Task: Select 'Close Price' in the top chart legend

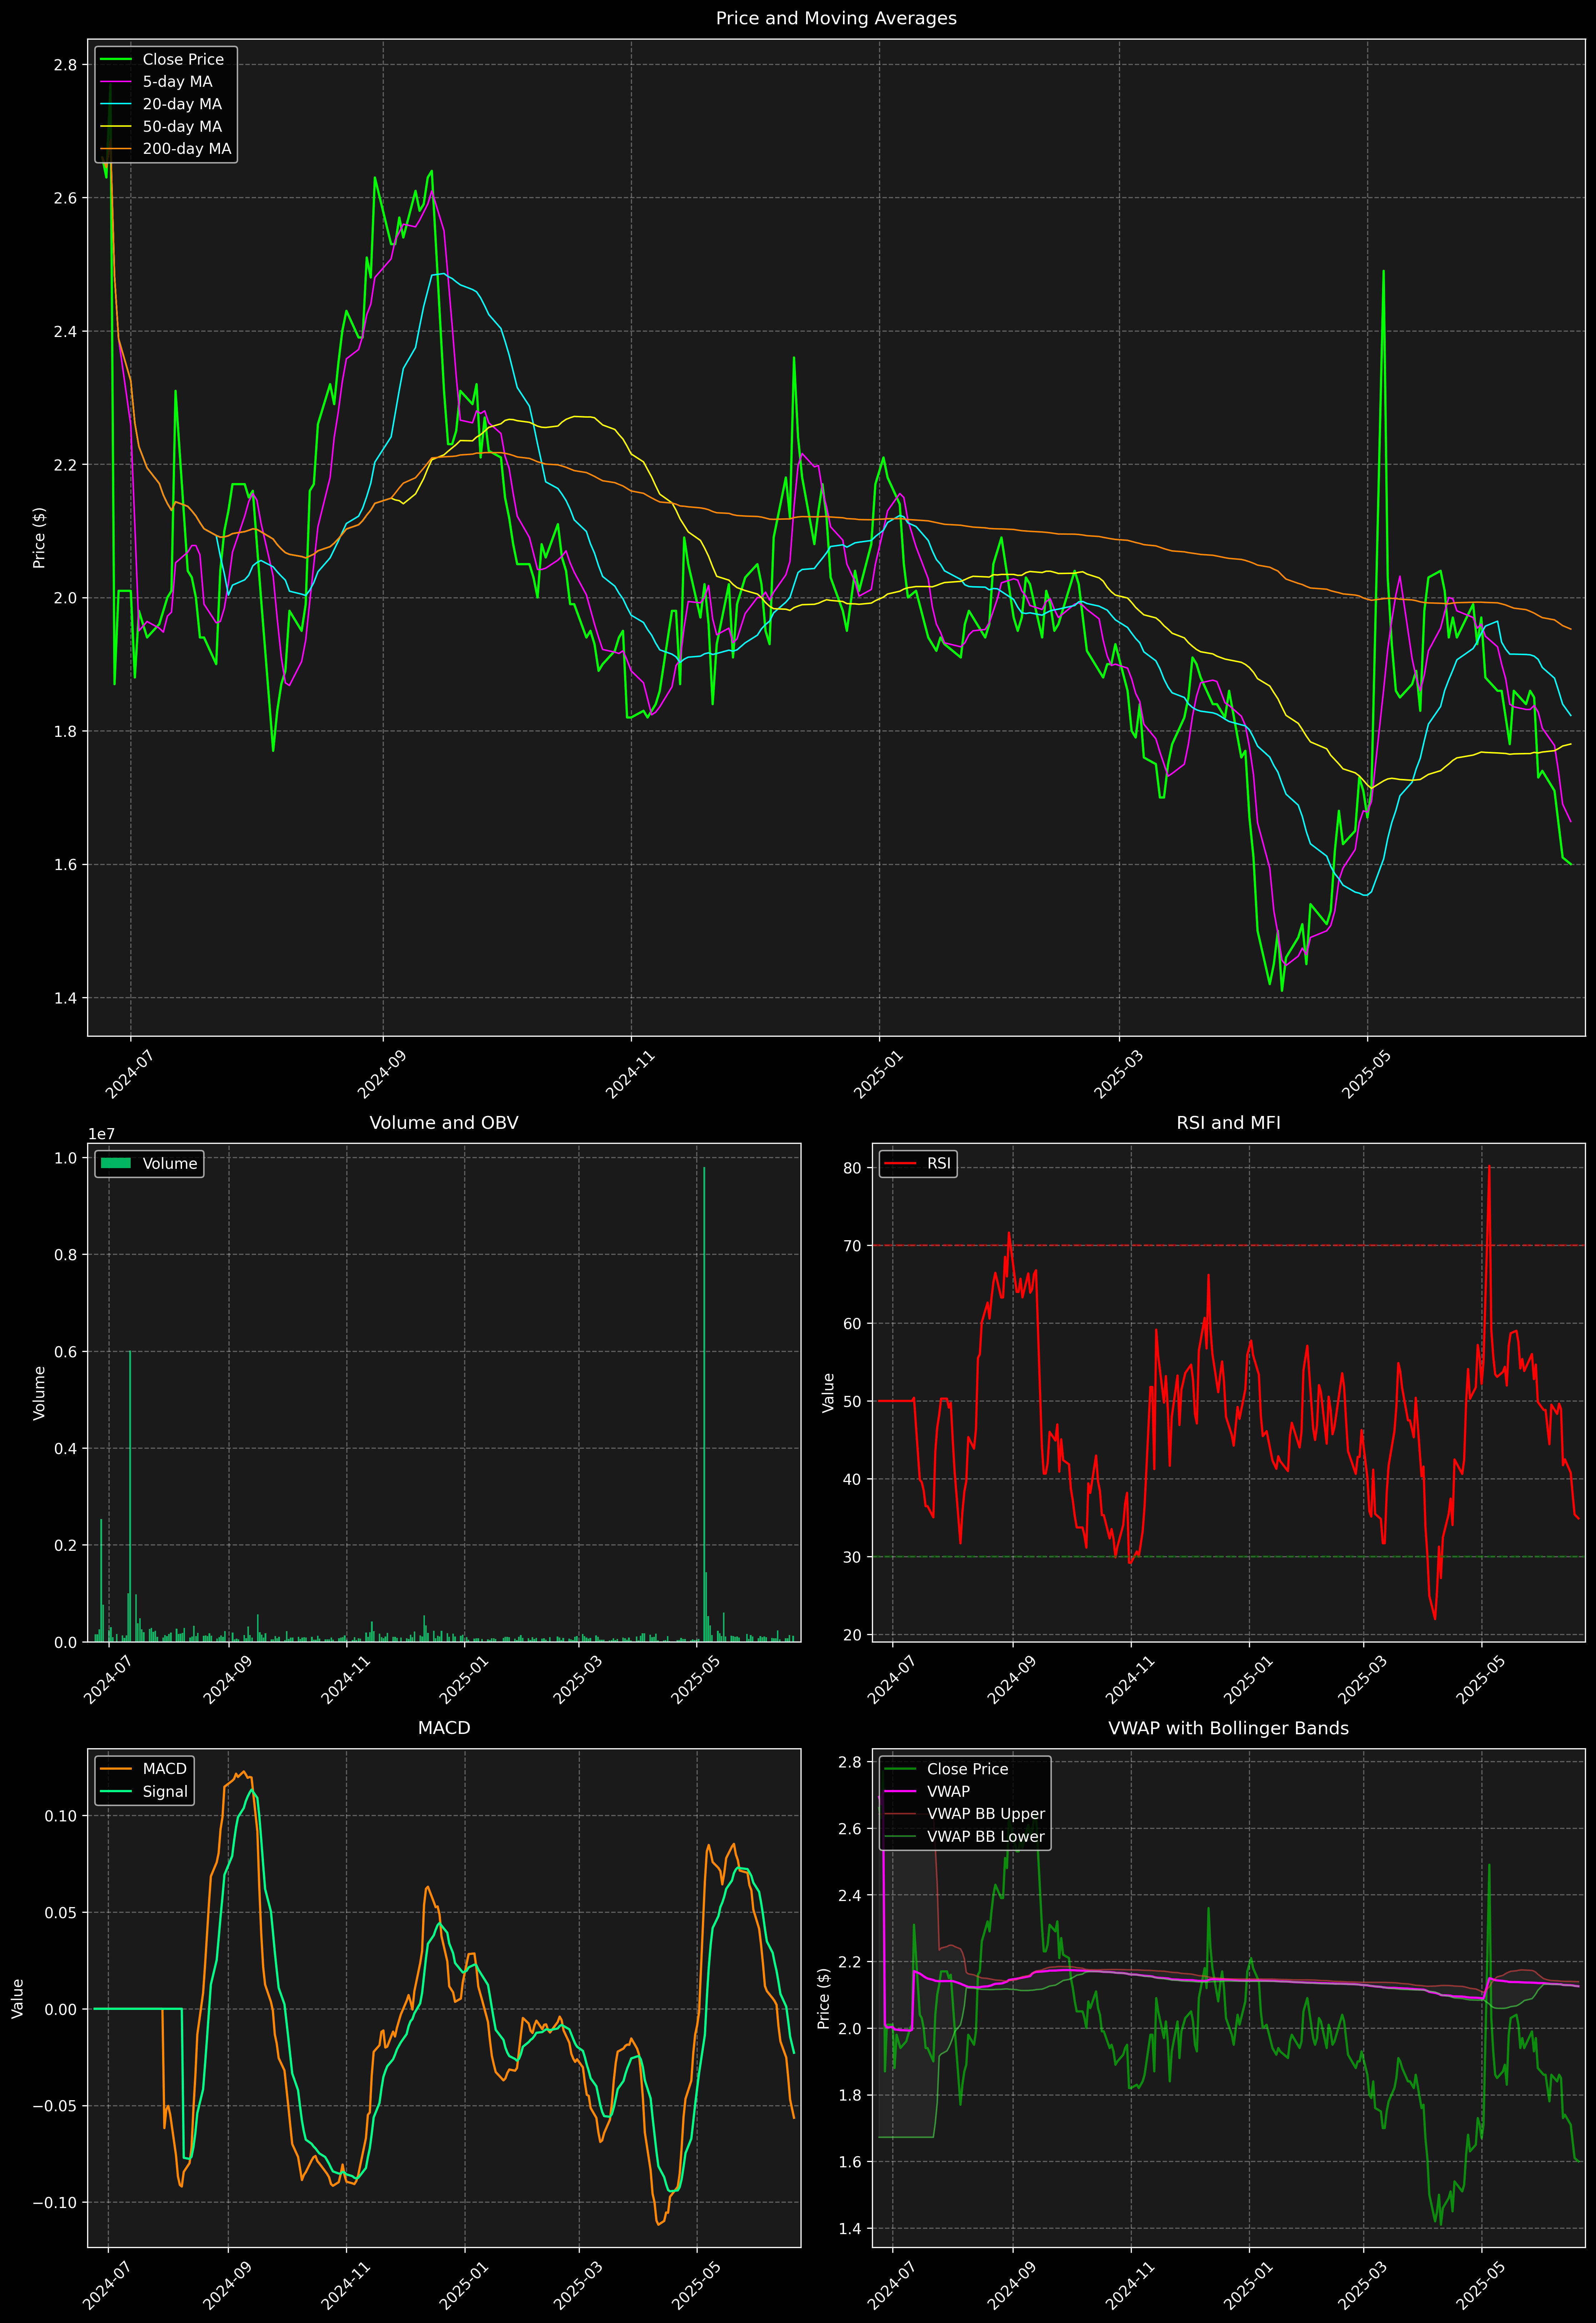Action: pyautogui.click(x=183, y=60)
